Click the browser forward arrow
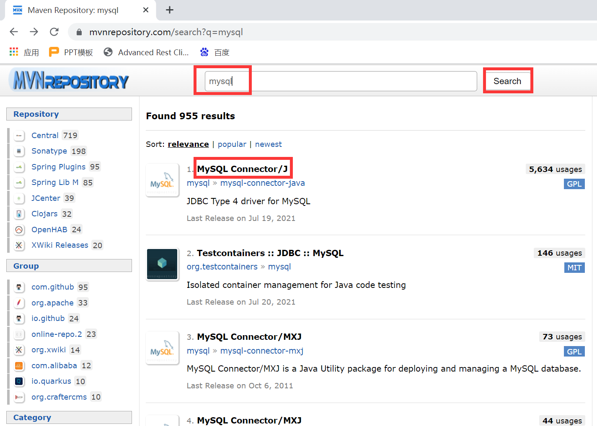 click(34, 32)
